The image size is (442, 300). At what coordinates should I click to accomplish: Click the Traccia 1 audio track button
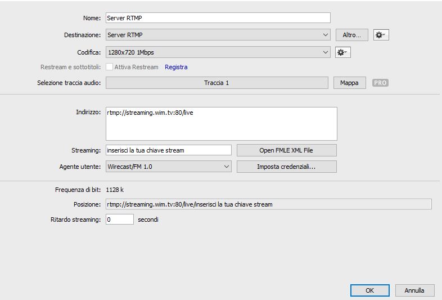tap(217, 83)
